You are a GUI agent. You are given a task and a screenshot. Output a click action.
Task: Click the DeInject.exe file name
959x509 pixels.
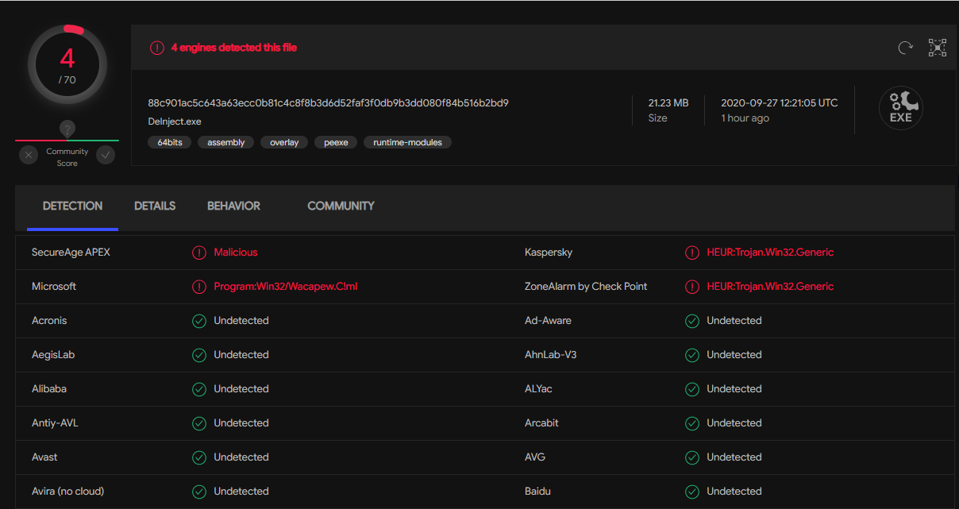(175, 121)
